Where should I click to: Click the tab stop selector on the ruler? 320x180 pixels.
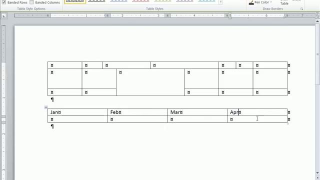[4, 15]
